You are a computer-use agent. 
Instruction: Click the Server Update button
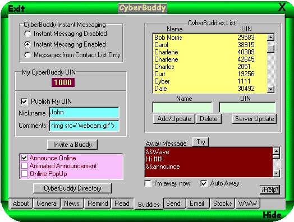254,119
